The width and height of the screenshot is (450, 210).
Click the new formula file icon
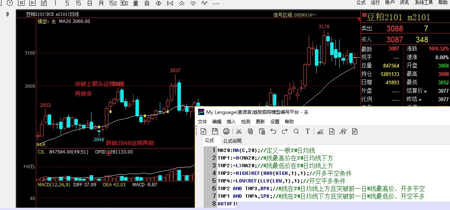203,131
